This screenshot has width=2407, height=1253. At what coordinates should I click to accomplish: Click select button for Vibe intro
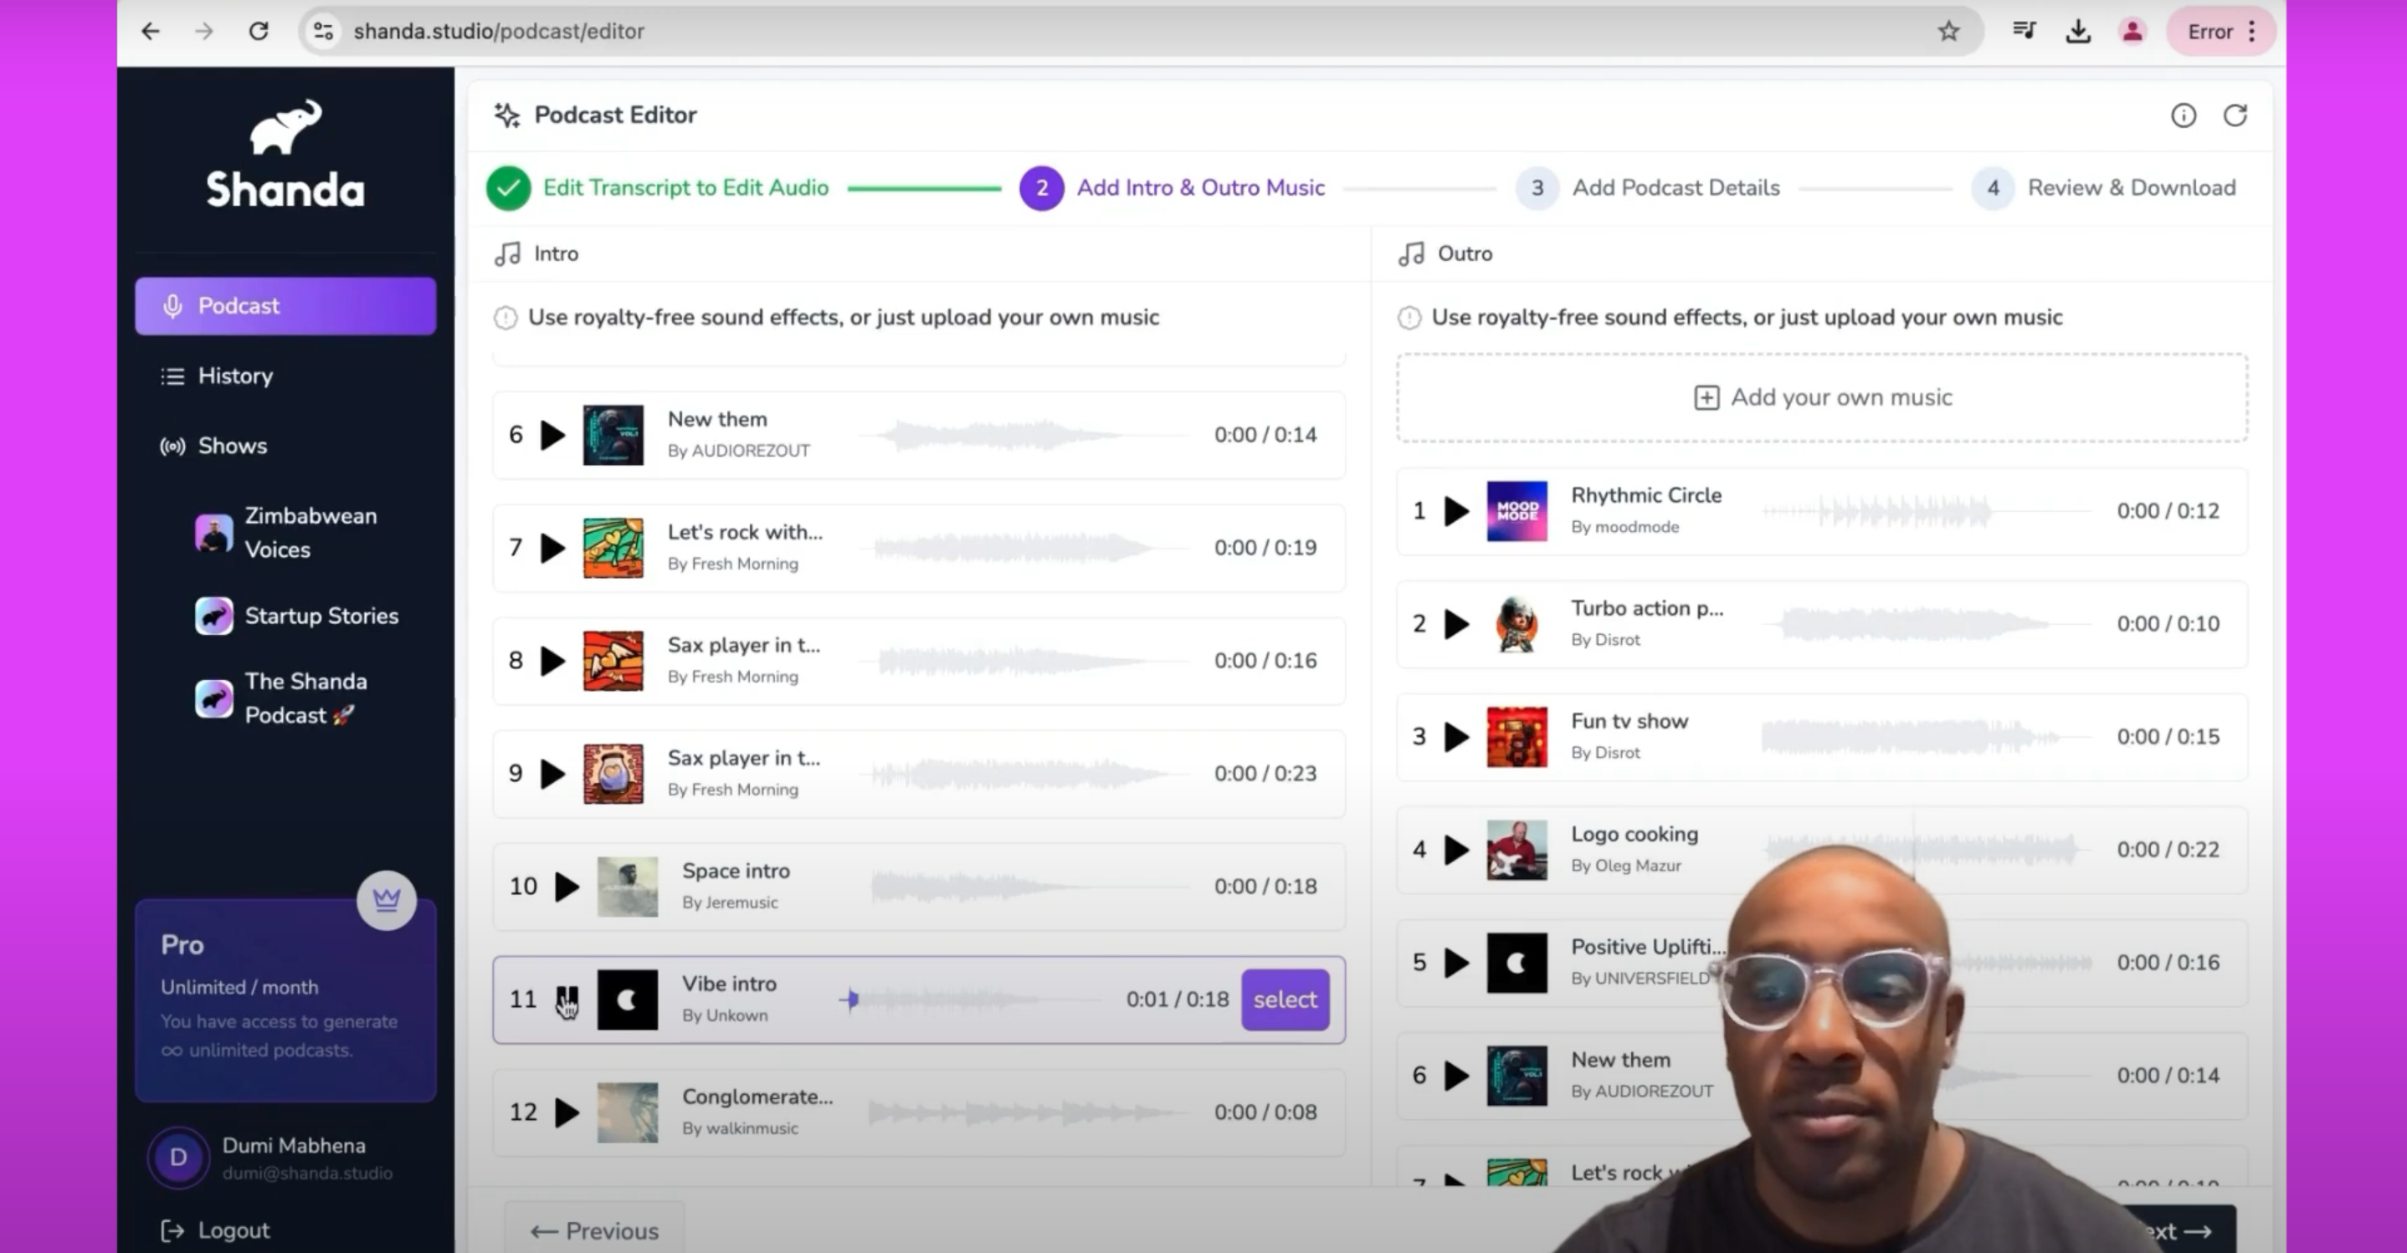point(1285,1000)
